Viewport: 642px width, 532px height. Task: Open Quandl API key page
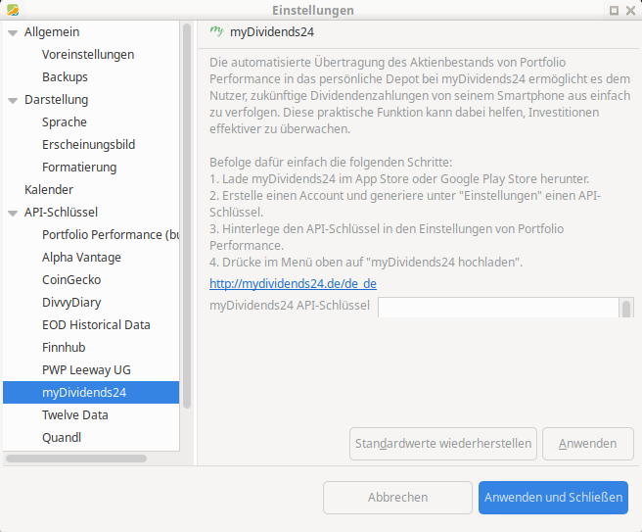[x=62, y=438]
